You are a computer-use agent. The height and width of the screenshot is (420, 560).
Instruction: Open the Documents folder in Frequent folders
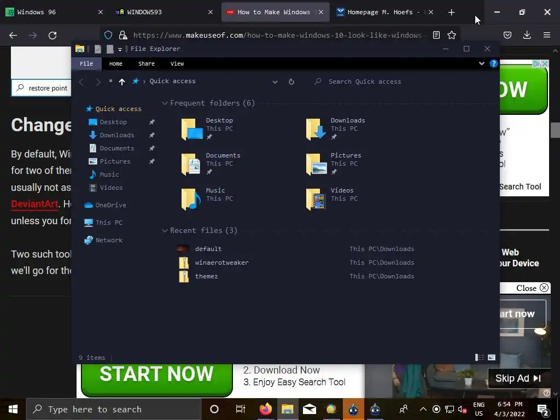pos(211,164)
